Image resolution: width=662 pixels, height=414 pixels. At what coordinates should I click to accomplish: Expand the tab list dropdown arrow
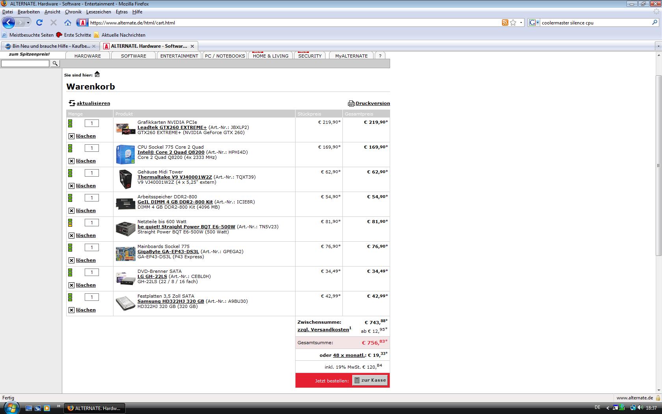coord(658,46)
